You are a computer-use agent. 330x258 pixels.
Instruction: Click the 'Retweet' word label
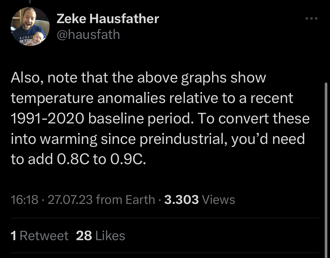(44, 235)
